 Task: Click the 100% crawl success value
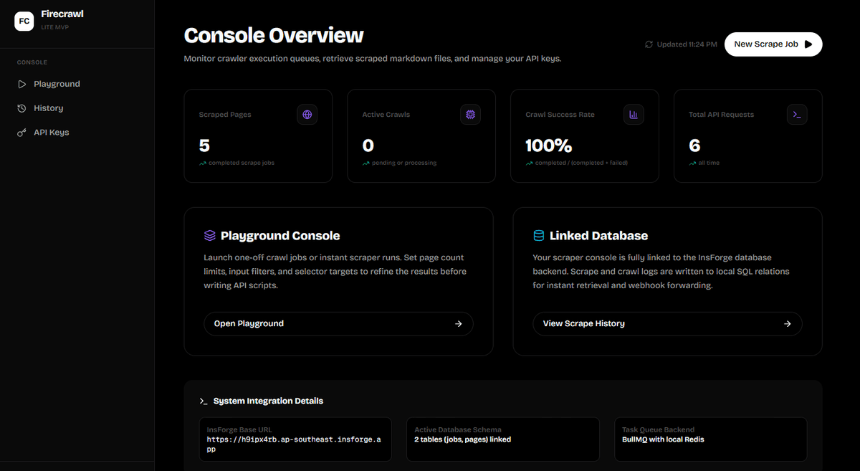pyautogui.click(x=549, y=146)
